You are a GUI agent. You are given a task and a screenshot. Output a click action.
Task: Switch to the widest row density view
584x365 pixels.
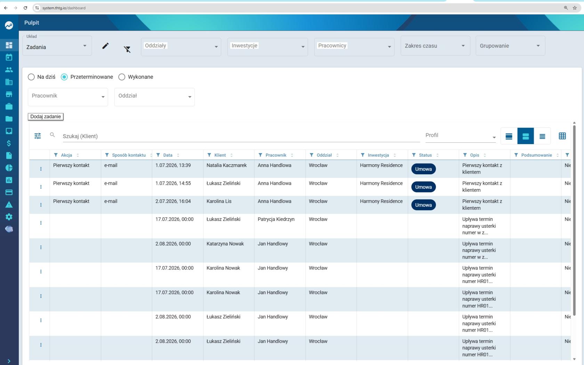(x=509, y=136)
